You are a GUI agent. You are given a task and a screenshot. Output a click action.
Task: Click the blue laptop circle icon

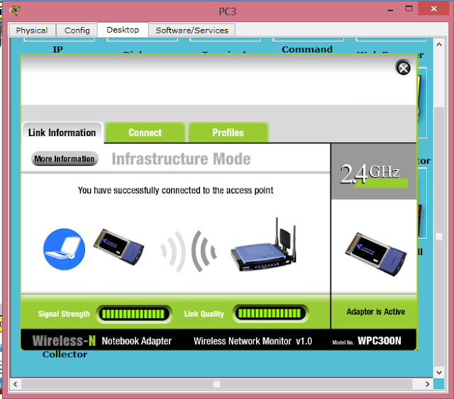[x=65, y=249]
